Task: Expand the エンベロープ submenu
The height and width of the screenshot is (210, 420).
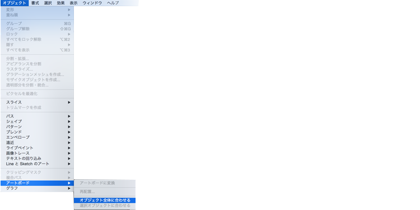Action: pyautogui.click(x=37, y=137)
